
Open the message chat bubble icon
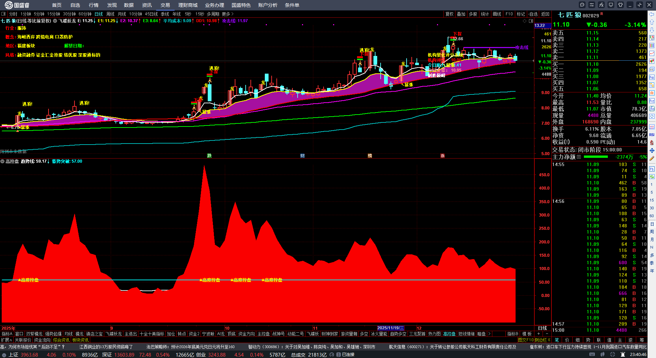(x=582, y=5)
